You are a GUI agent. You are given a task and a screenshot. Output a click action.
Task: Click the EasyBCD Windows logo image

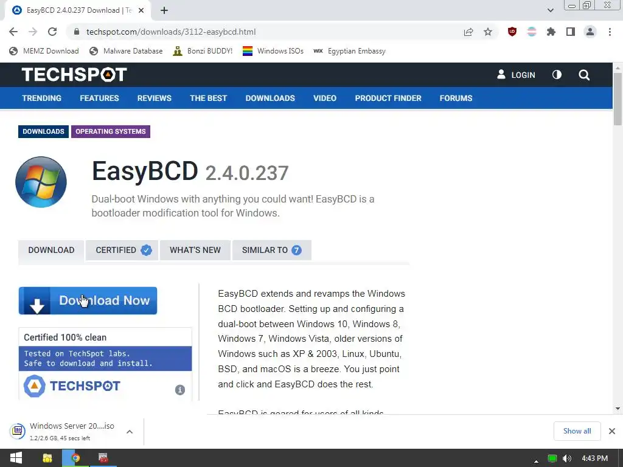pos(41,182)
